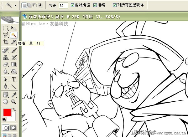Choose Intersect with Selection mode
The width and height of the screenshot is (188, 137).
(x=40, y=5)
